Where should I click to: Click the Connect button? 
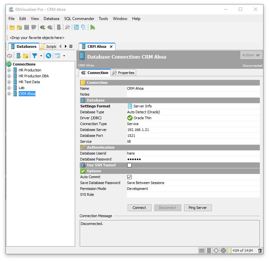coord(139,208)
